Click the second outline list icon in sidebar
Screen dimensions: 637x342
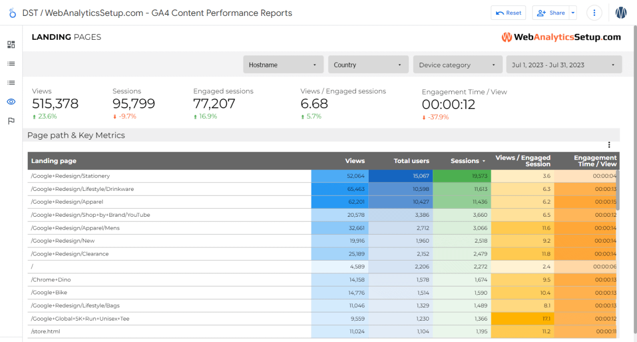(11, 83)
